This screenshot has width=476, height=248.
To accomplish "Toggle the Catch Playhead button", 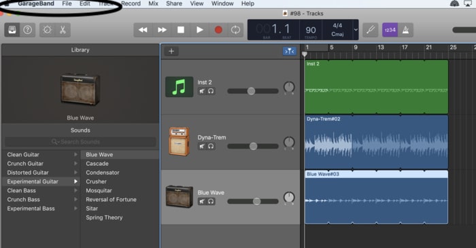I will click(x=290, y=51).
